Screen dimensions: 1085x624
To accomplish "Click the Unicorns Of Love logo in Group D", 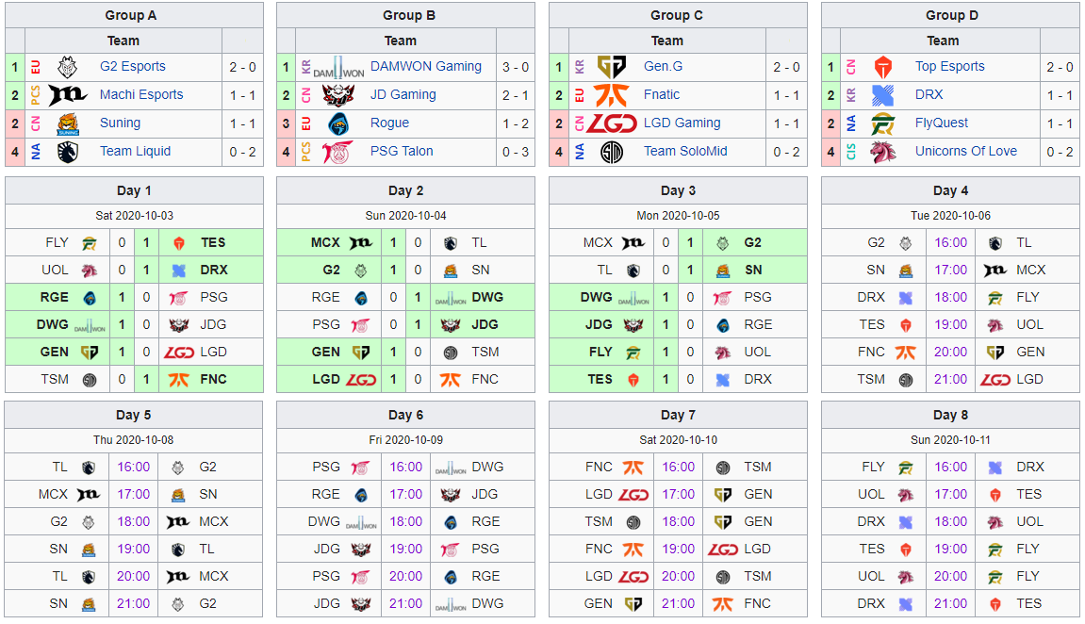I will tap(883, 152).
